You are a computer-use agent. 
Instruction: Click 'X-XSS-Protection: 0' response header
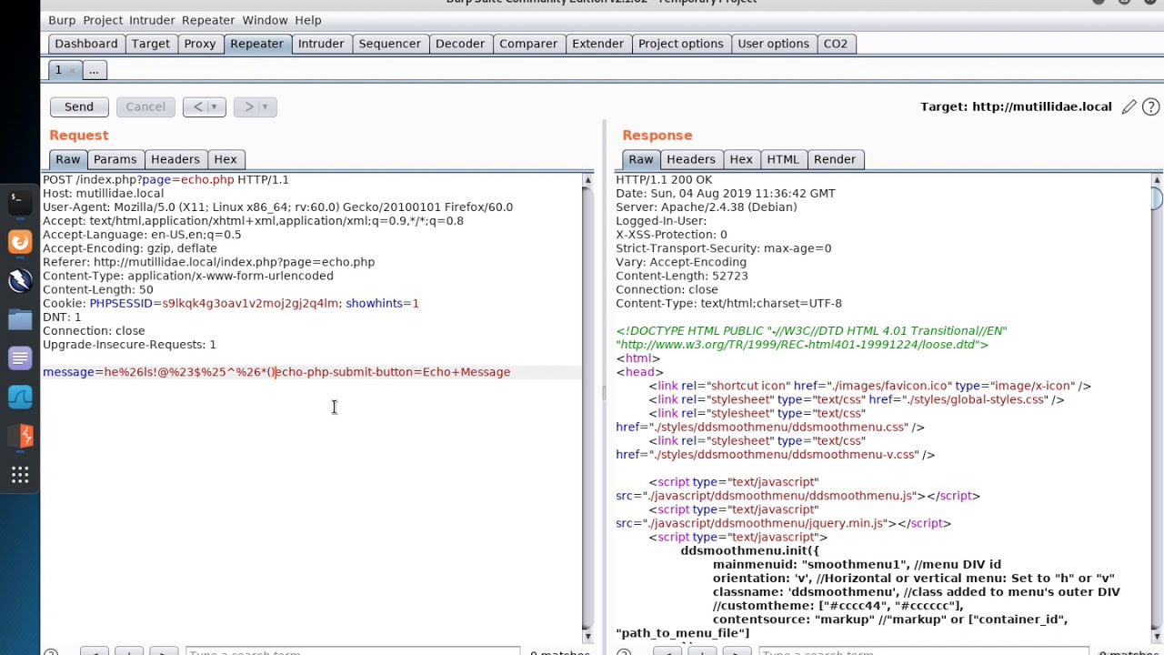click(671, 234)
